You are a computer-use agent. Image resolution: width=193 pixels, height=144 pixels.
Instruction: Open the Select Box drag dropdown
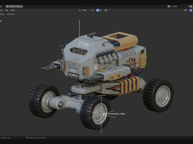(11, 14)
